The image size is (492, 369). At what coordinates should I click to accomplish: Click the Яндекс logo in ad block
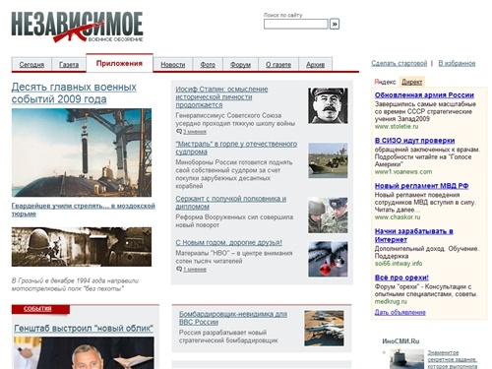(386, 82)
